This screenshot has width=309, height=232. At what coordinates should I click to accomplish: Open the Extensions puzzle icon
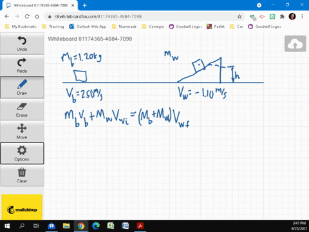pos(282,16)
